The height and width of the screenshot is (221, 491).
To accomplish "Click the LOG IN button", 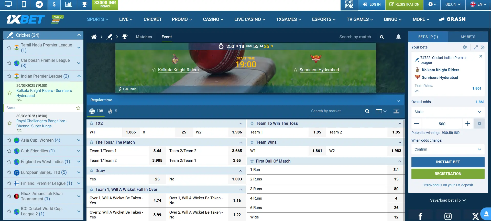I will [x=372, y=4].
